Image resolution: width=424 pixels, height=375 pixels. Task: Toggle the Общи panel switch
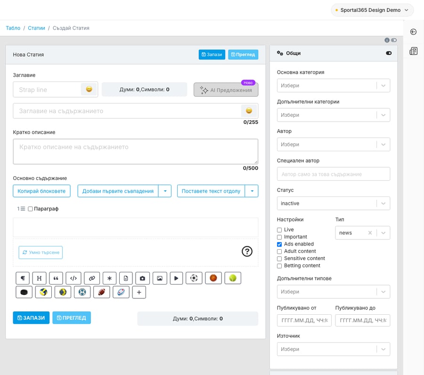click(x=389, y=53)
